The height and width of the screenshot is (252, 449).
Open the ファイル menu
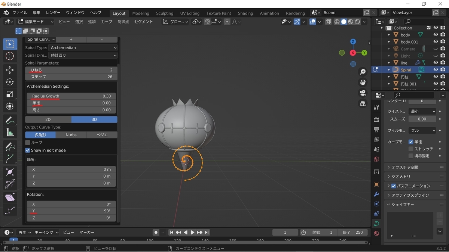point(20,13)
